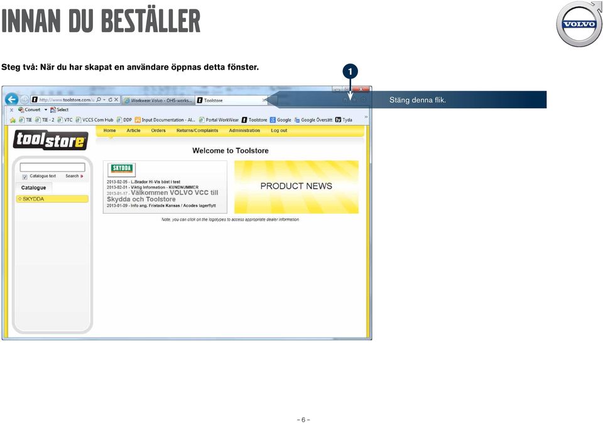603x423 pixels.
Task: Click the catalogue search input field
Action: 52,167
